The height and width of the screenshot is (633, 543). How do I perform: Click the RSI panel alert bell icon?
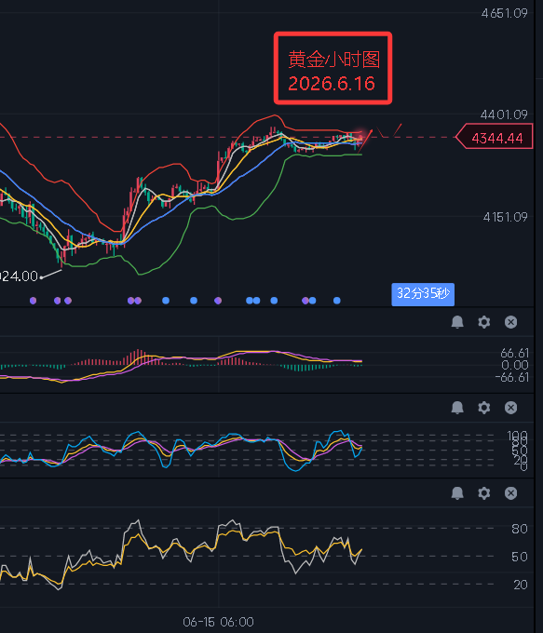pos(457,493)
